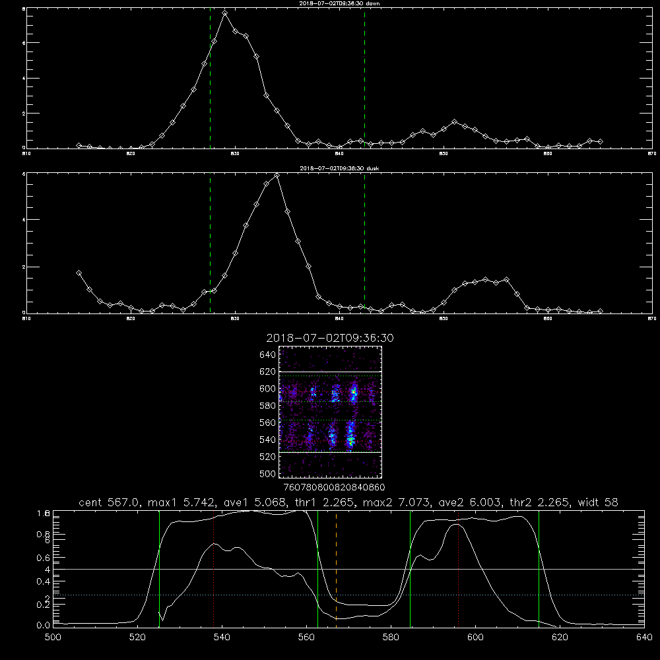660x660 pixels.
Task: Click the '540' x-axis label of the bottom plot
Action: [x=222, y=638]
